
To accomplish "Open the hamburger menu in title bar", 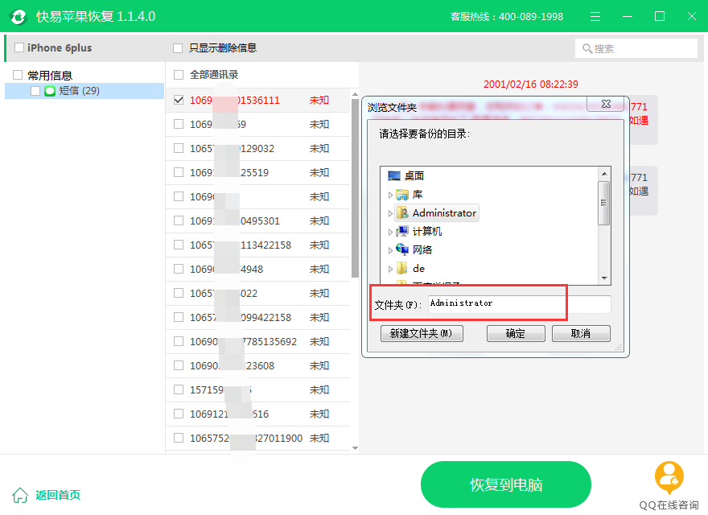I will 594,16.
